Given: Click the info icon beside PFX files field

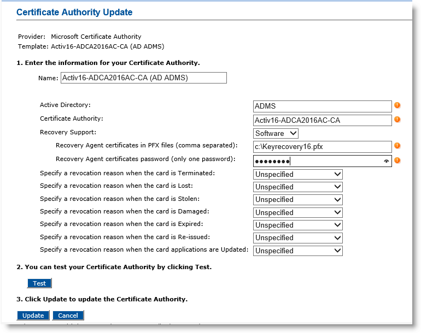Looking at the screenshot, I should tap(397, 146).
